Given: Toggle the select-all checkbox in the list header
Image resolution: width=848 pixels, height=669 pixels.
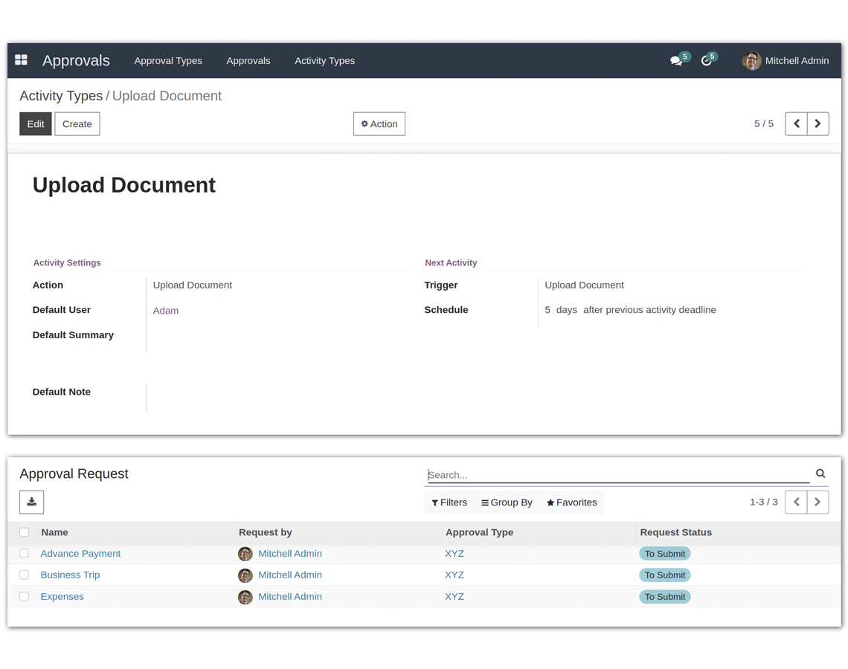Looking at the screenshot, I should click(25, 532).
